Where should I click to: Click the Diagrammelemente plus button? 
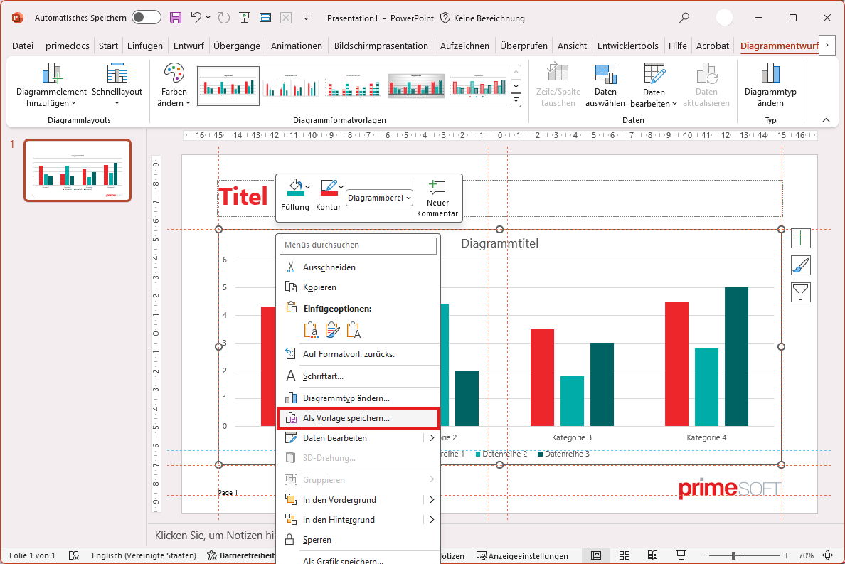pos(801,238)
